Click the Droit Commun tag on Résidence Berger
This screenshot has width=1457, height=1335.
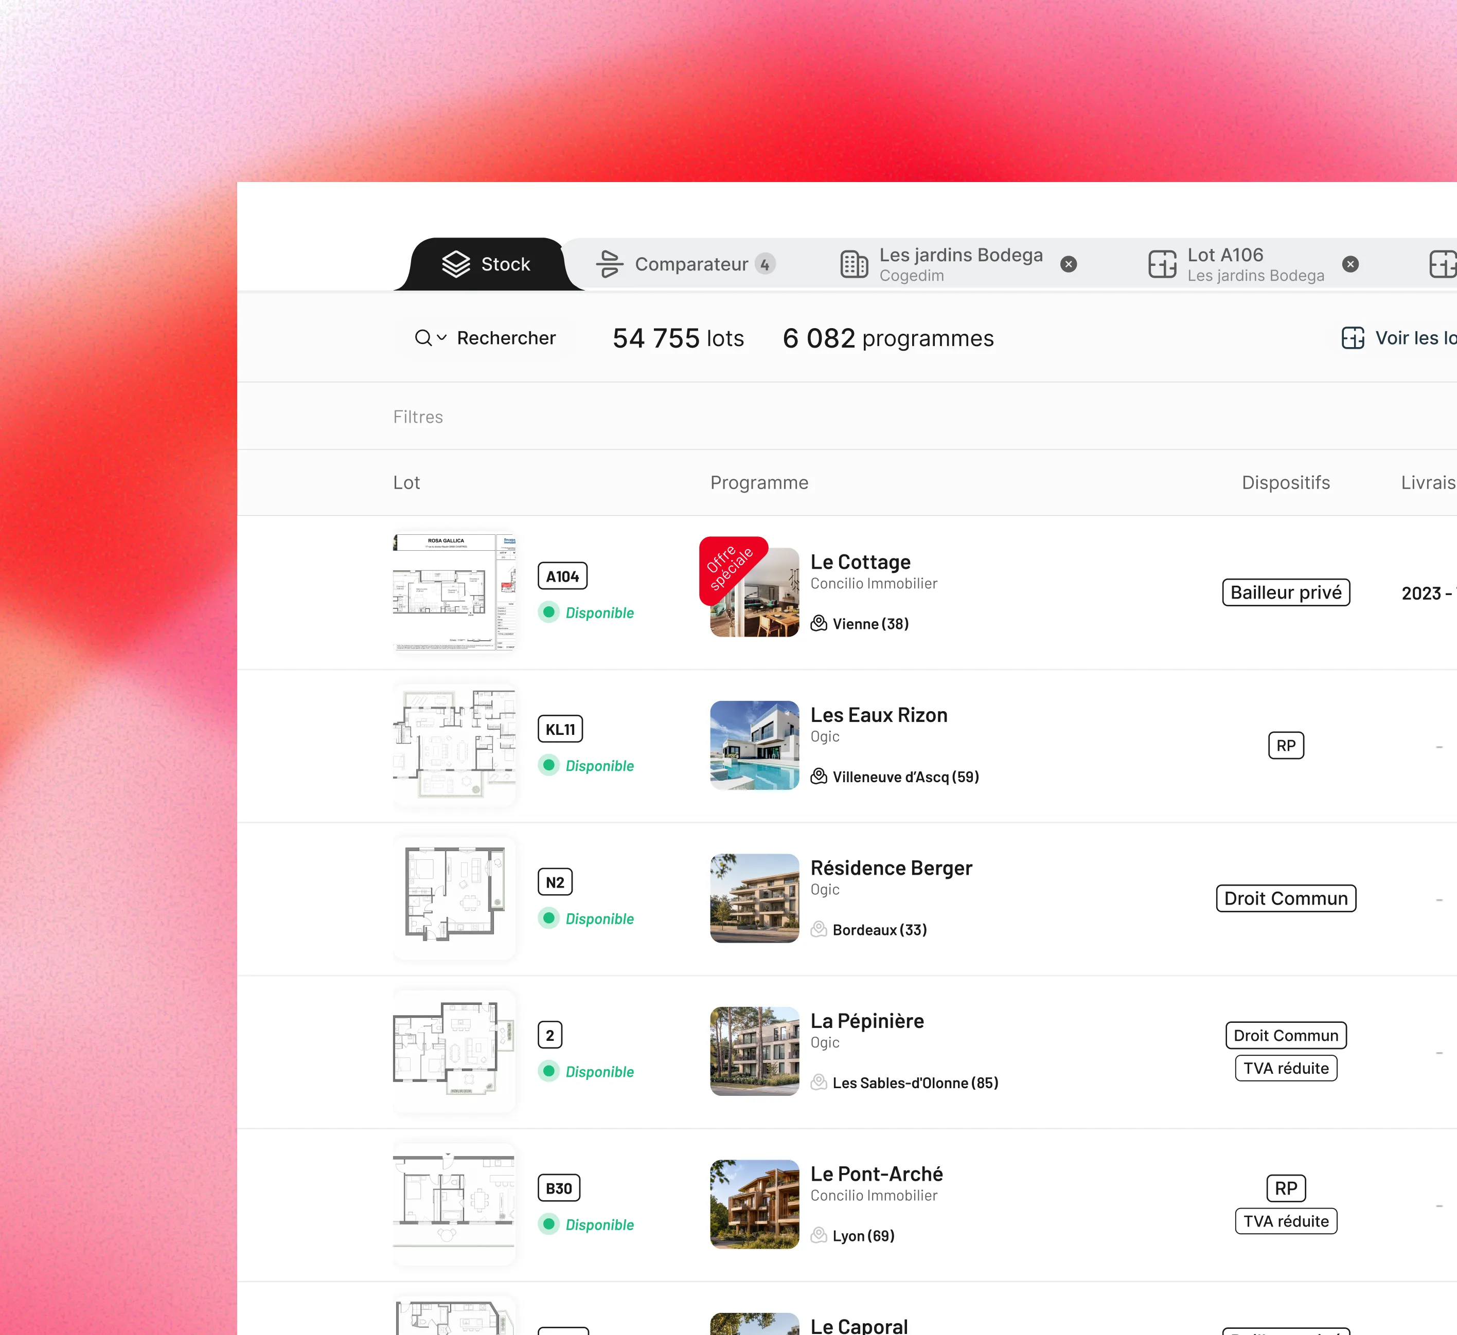[1286, 899]
